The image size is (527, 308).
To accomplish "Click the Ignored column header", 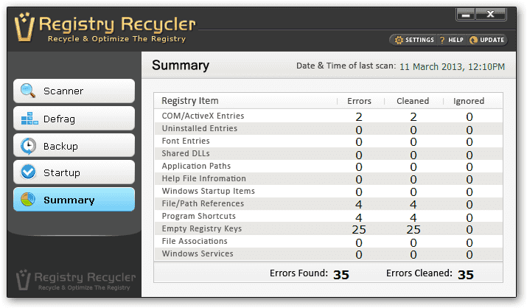I will coord(469,101).
